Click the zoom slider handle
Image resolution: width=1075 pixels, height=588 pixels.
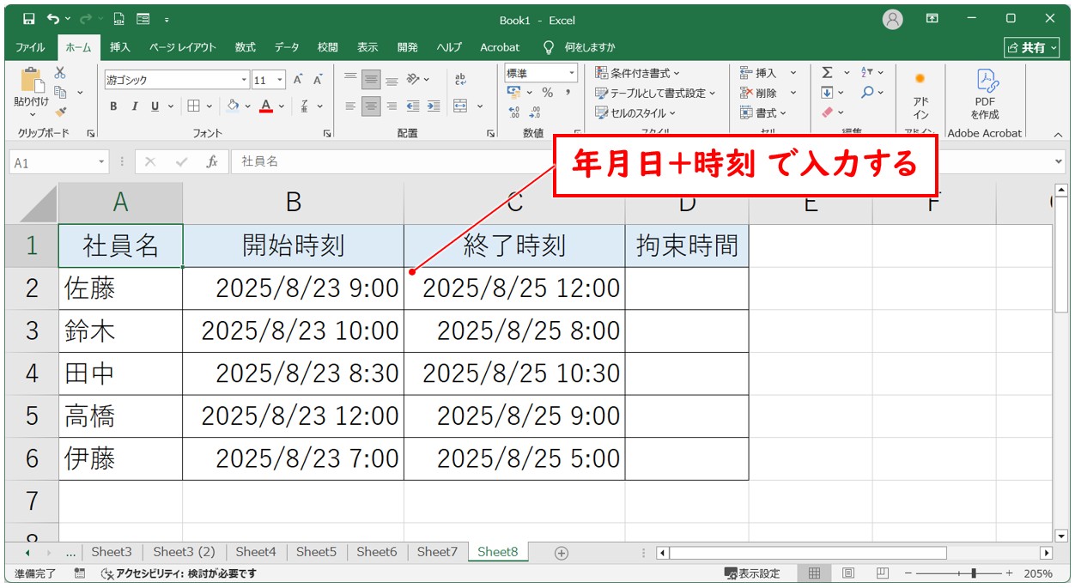973,573
